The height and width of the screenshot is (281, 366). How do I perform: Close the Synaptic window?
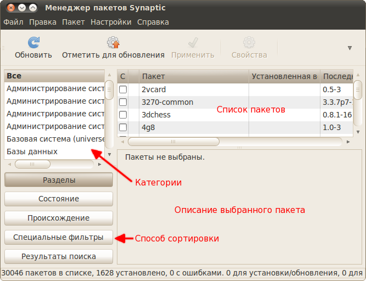tap(11, 8)
